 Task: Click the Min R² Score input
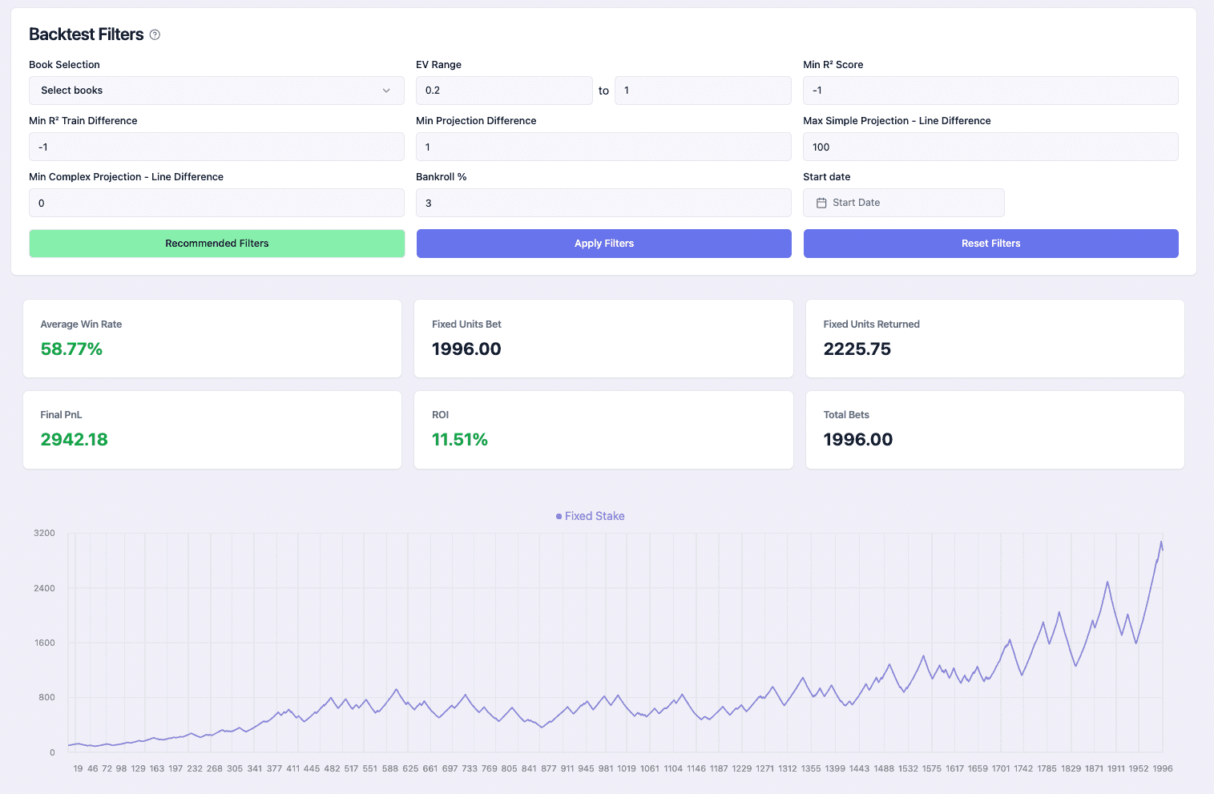(x=990, y=91)
